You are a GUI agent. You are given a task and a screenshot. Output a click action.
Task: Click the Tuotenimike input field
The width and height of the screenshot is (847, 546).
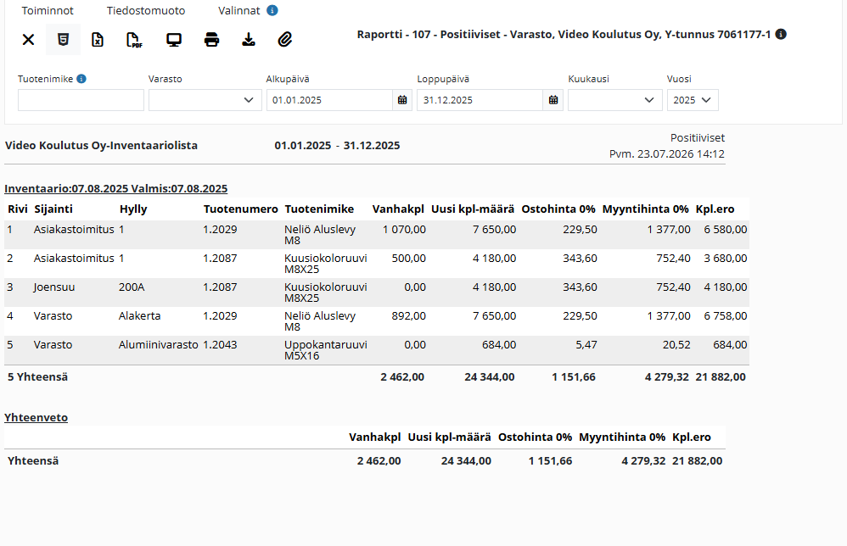[x=81, y=100]
